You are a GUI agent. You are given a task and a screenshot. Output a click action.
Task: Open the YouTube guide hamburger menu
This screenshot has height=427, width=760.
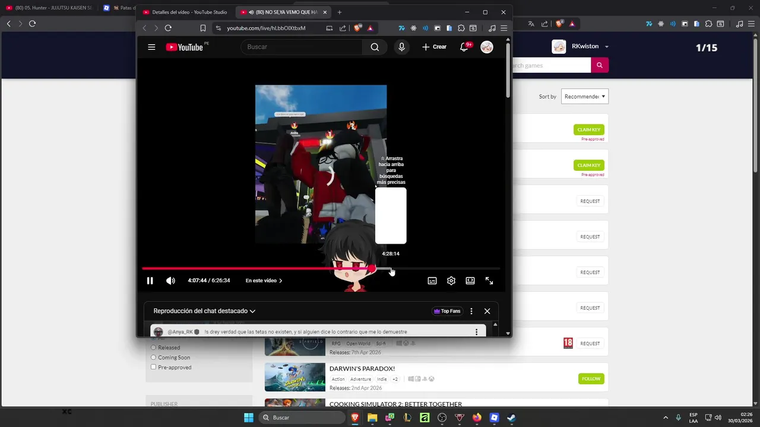tap(151, 47)
